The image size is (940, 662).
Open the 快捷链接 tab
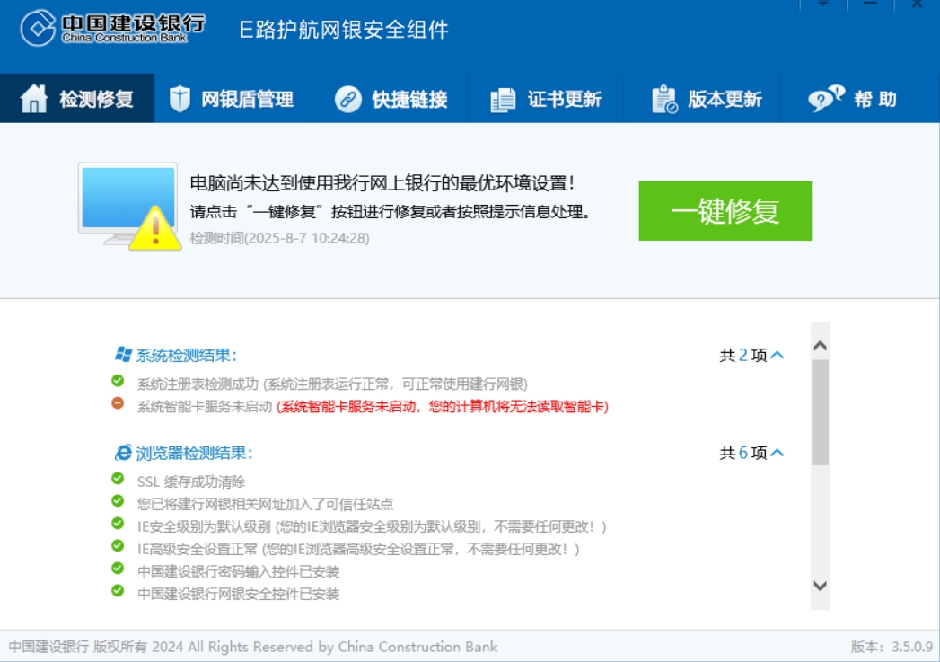coord(390,98)
